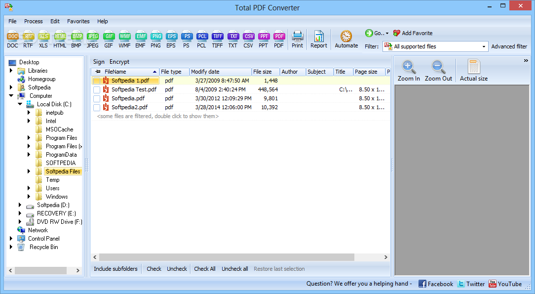This screenshot has height=294, width=535.
Task: Open the File menu
Action: [x=12, y=21]
